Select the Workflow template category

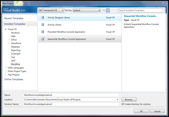click(15, 64)
